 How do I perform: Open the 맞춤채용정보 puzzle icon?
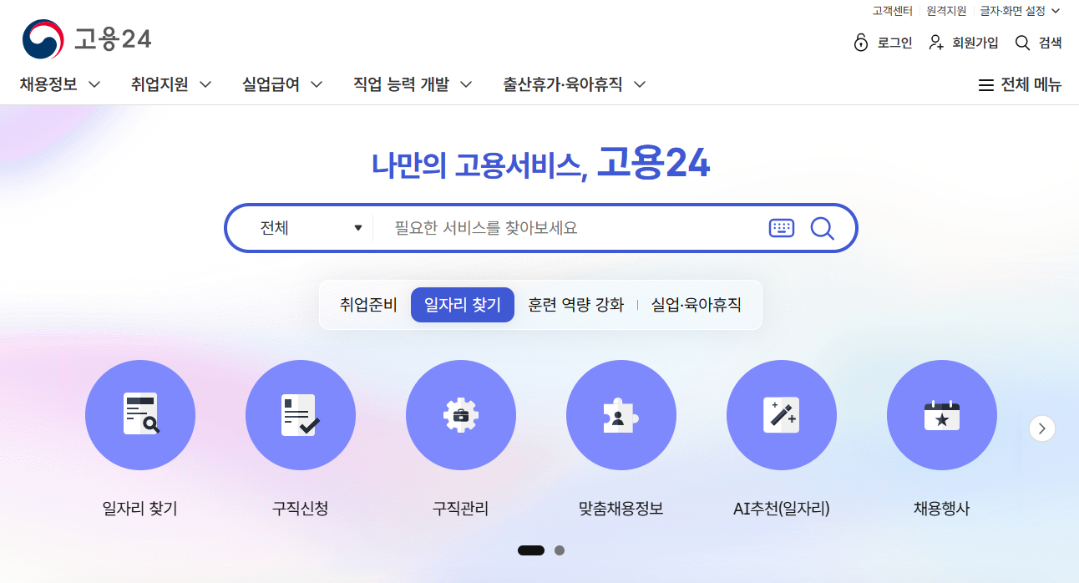[x=621, y=415]
